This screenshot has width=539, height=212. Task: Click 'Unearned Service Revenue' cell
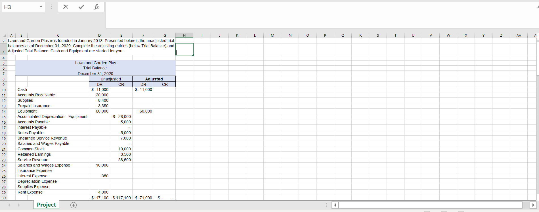pyautogui.click(x=42, y=138)
